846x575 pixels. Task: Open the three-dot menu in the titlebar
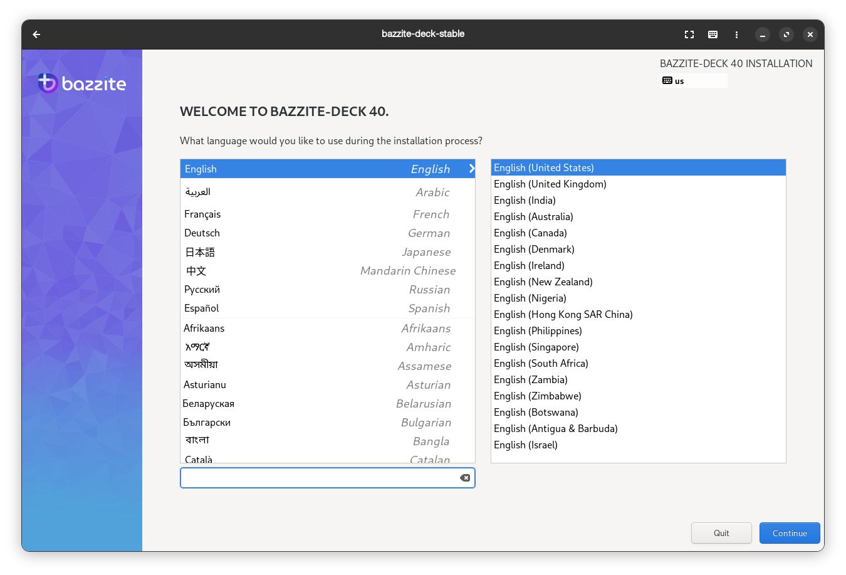pyautogui.click(x=736, y=34)
